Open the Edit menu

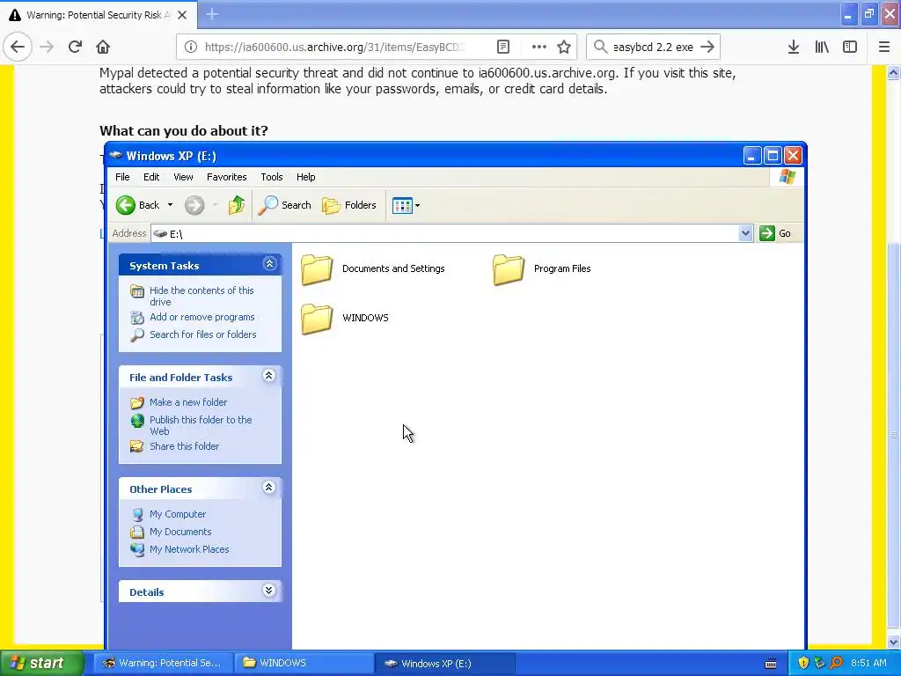tap(151, 177)
